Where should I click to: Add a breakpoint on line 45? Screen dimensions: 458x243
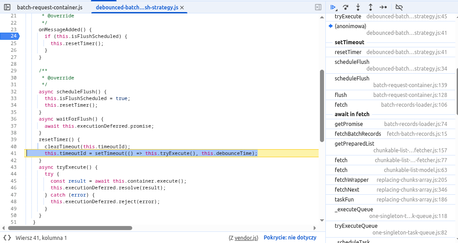(13, 181)
